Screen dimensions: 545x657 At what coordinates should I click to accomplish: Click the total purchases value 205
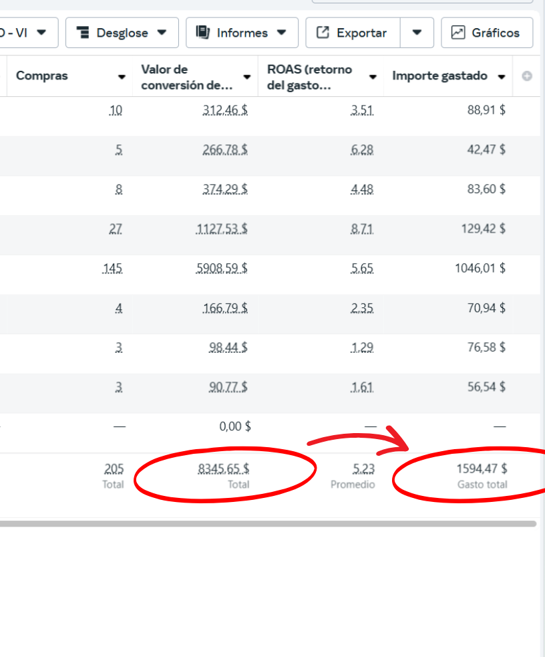(x=114, y=469)
